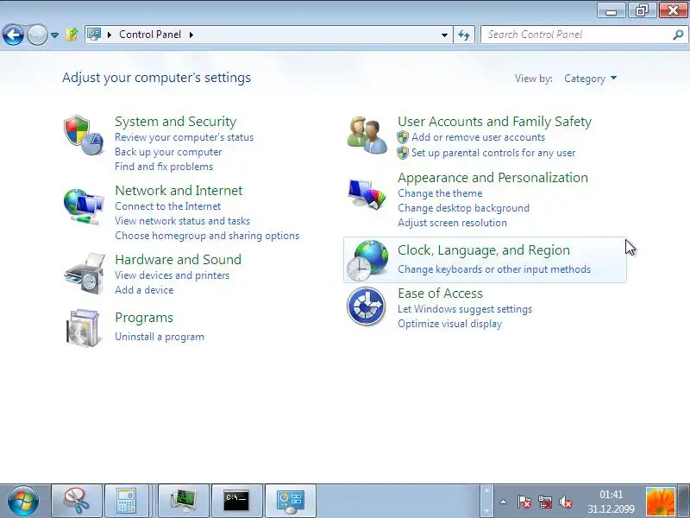
Task: Click the muted volume tray icon
Action: [566, 502]
